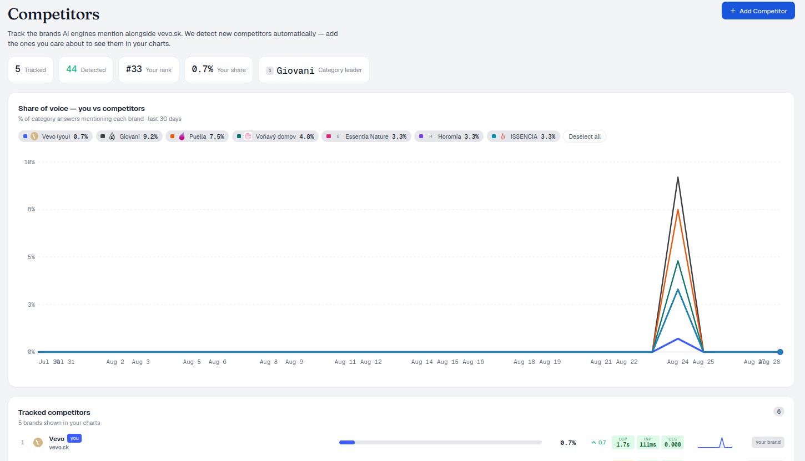Screen dimensions: 805x461
Task: Click the blue 'you' tag beside Vevo
Action: pos(74,438)
